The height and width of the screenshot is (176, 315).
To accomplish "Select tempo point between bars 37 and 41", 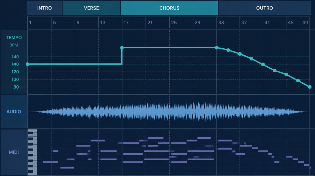I will coord(252,59).
